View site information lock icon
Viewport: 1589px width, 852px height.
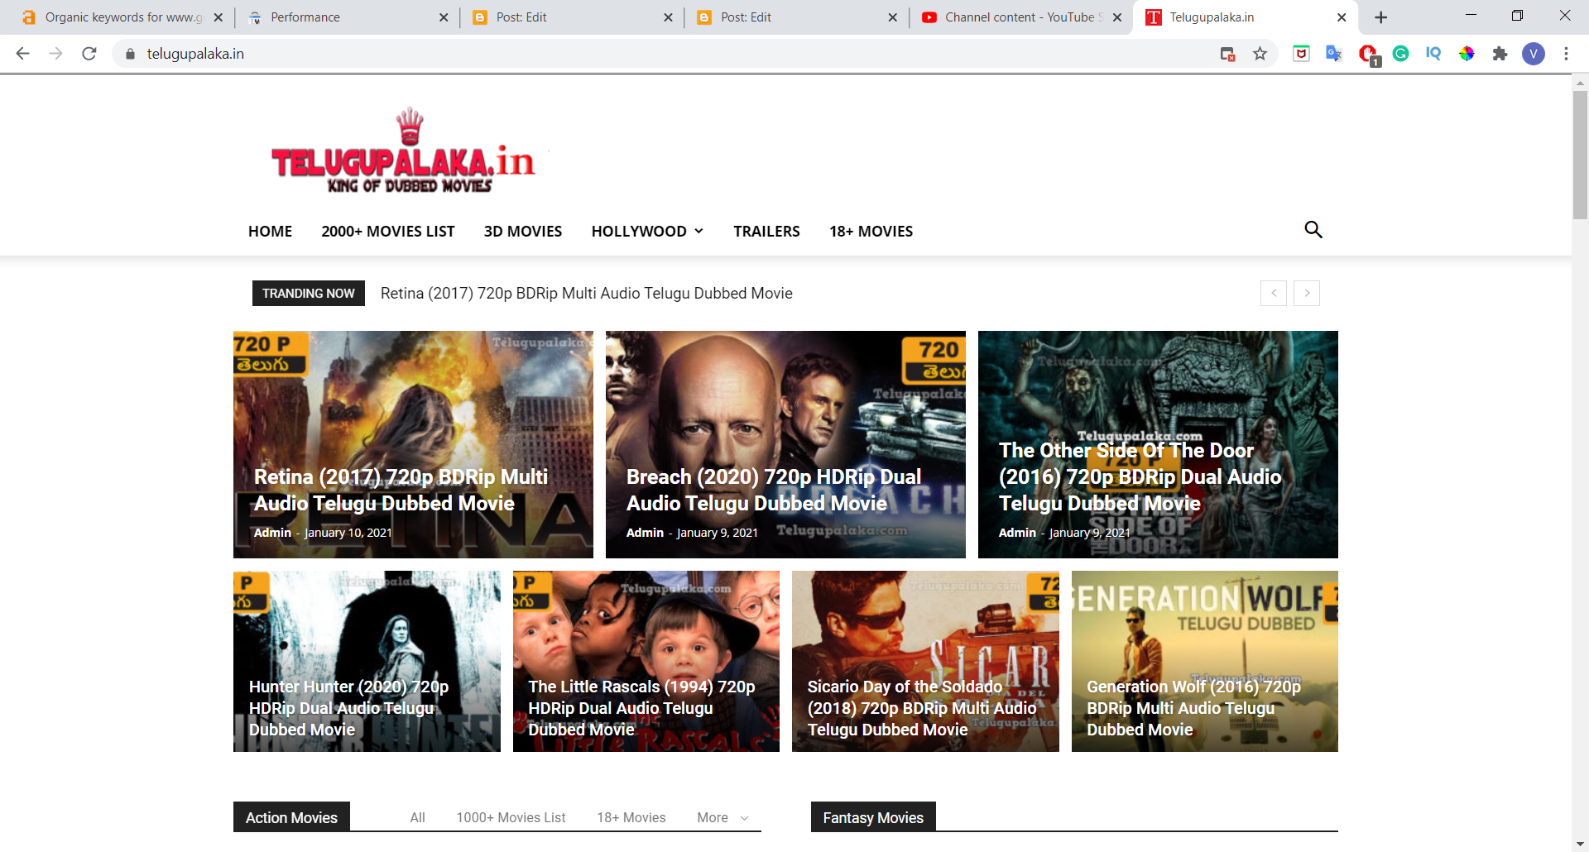point(130,54)
